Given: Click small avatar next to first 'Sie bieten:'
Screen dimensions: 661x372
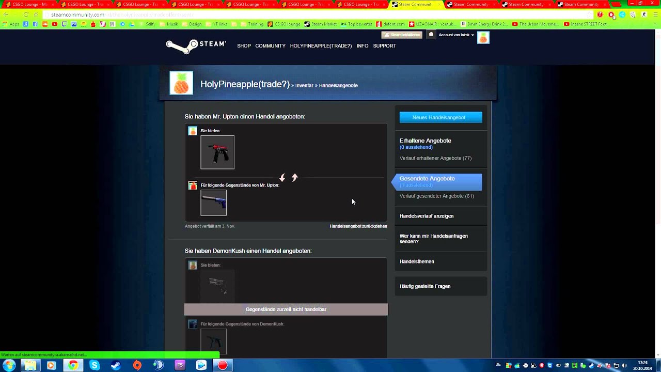Looking at the screenshot, I should pyautogui.click(x=193, y=131).
